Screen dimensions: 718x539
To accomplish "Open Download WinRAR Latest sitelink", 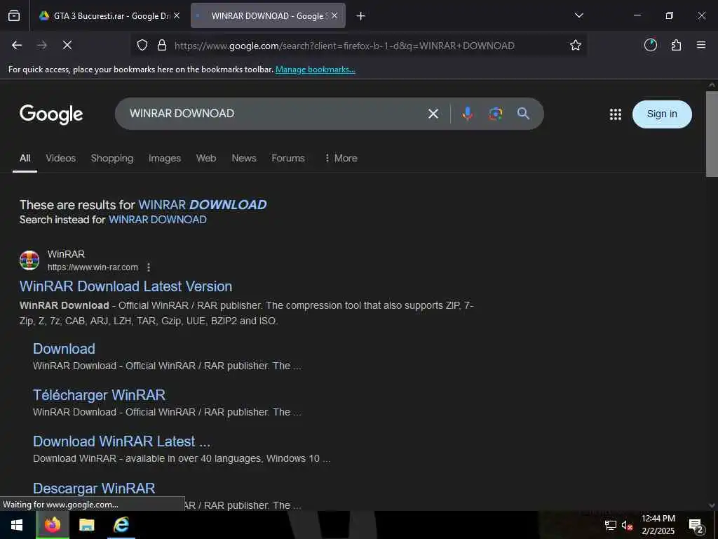I will pos(121,441).
